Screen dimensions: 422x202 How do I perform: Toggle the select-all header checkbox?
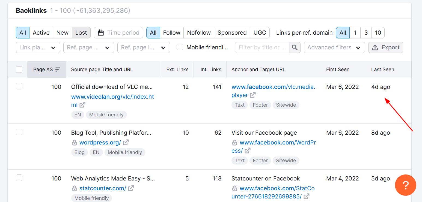(x=19, y=70)
